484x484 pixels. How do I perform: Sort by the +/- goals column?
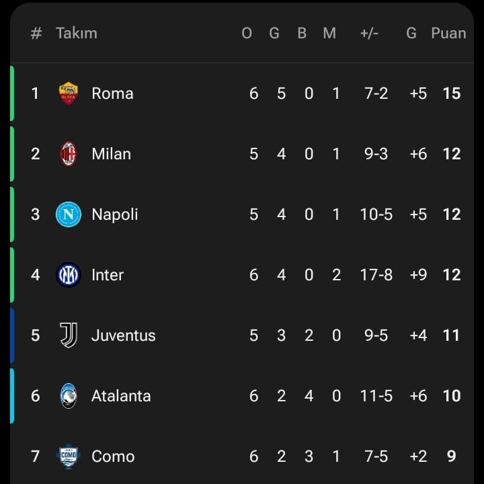369,33
